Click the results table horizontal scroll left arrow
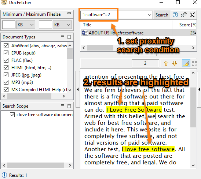The image size is (201, 179). pos(84,48)
